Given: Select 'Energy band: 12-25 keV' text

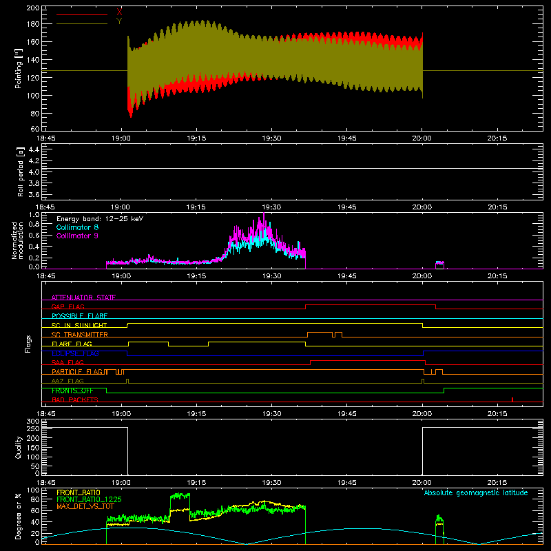Looking at the screenshot, I should click(100, 219).
